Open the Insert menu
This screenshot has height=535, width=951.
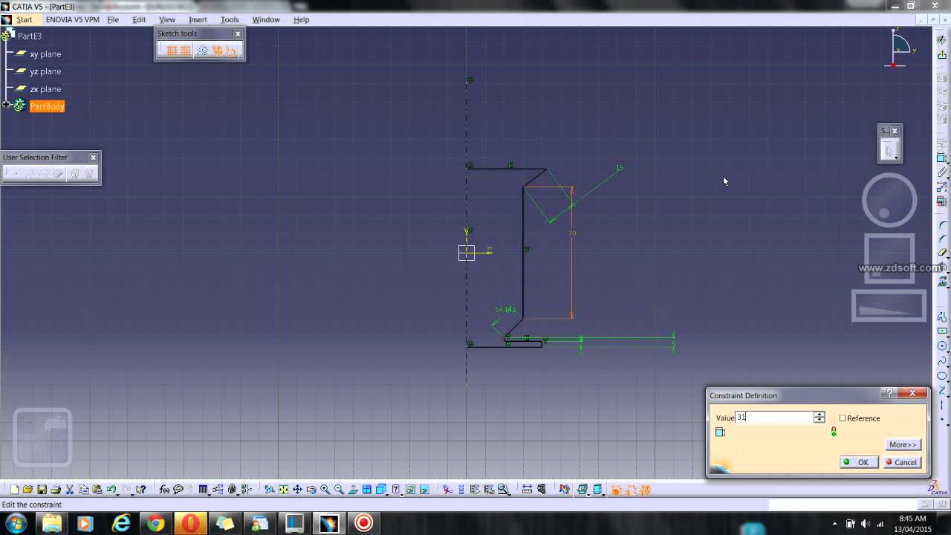[198, 19]
